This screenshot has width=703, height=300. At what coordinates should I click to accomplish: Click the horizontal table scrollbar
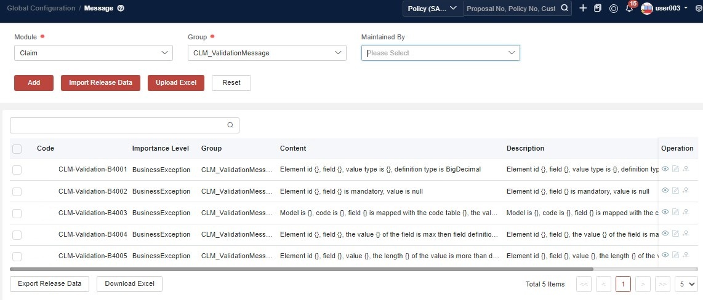click(302, 269)
